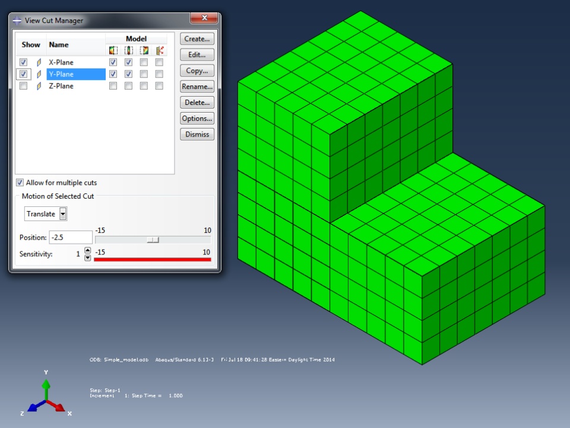Enable free body checkbox in Y-Plane row
This screenshot has width=570, height=428.
159,74
